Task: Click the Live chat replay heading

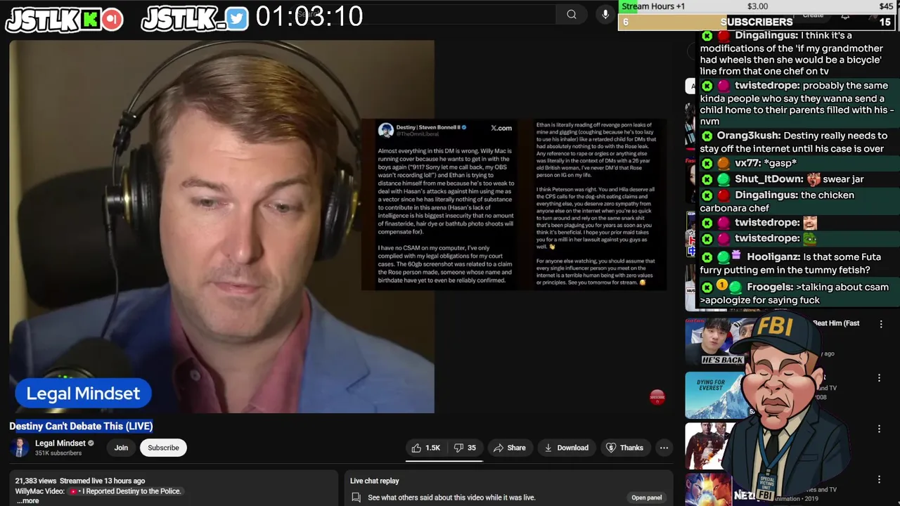Action: 375,481
